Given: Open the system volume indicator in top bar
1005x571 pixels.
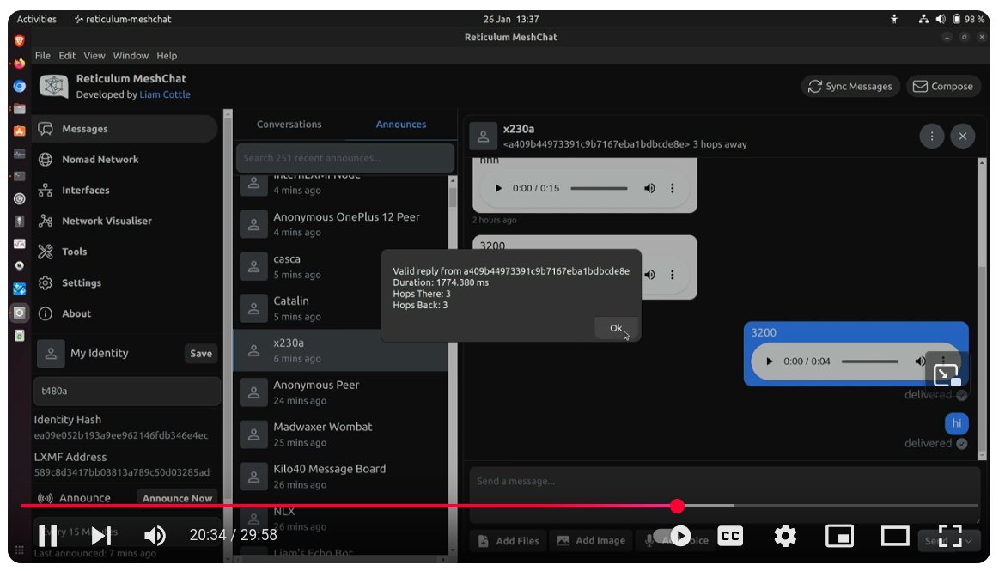Looking at the screenshot, I should 941,19.
